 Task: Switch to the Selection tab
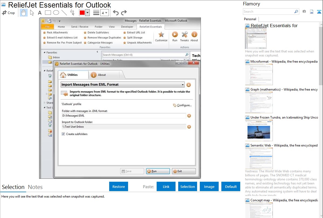click(13, 187)
